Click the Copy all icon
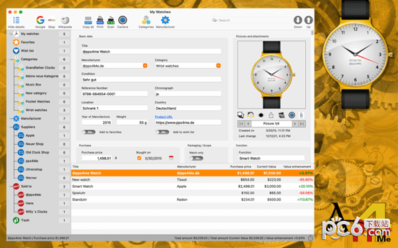 [x=88, y=21]
